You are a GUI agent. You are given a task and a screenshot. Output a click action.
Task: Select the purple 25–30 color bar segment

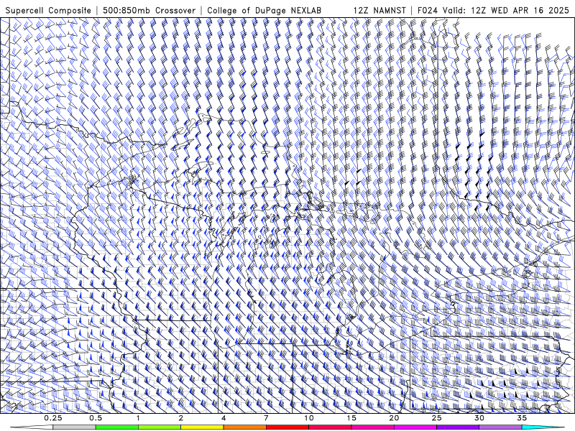click(x=458, y=427)
